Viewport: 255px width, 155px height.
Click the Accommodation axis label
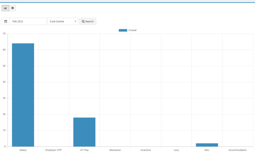(238, 150)
